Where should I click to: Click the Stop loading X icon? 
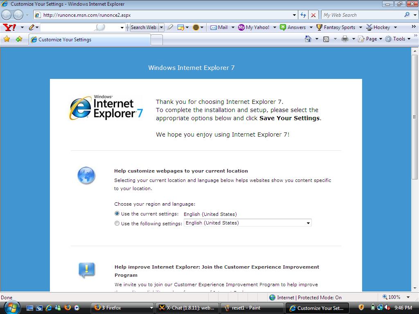[313, 15]
